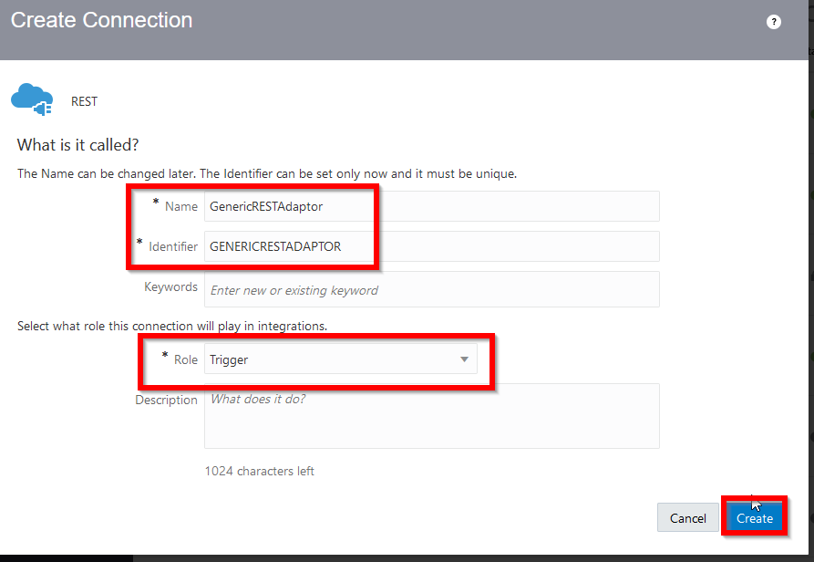Image resolution: width=814 pixels, height=562 pixels.
Task: Open help via the question mark icon
Action: 774,22
